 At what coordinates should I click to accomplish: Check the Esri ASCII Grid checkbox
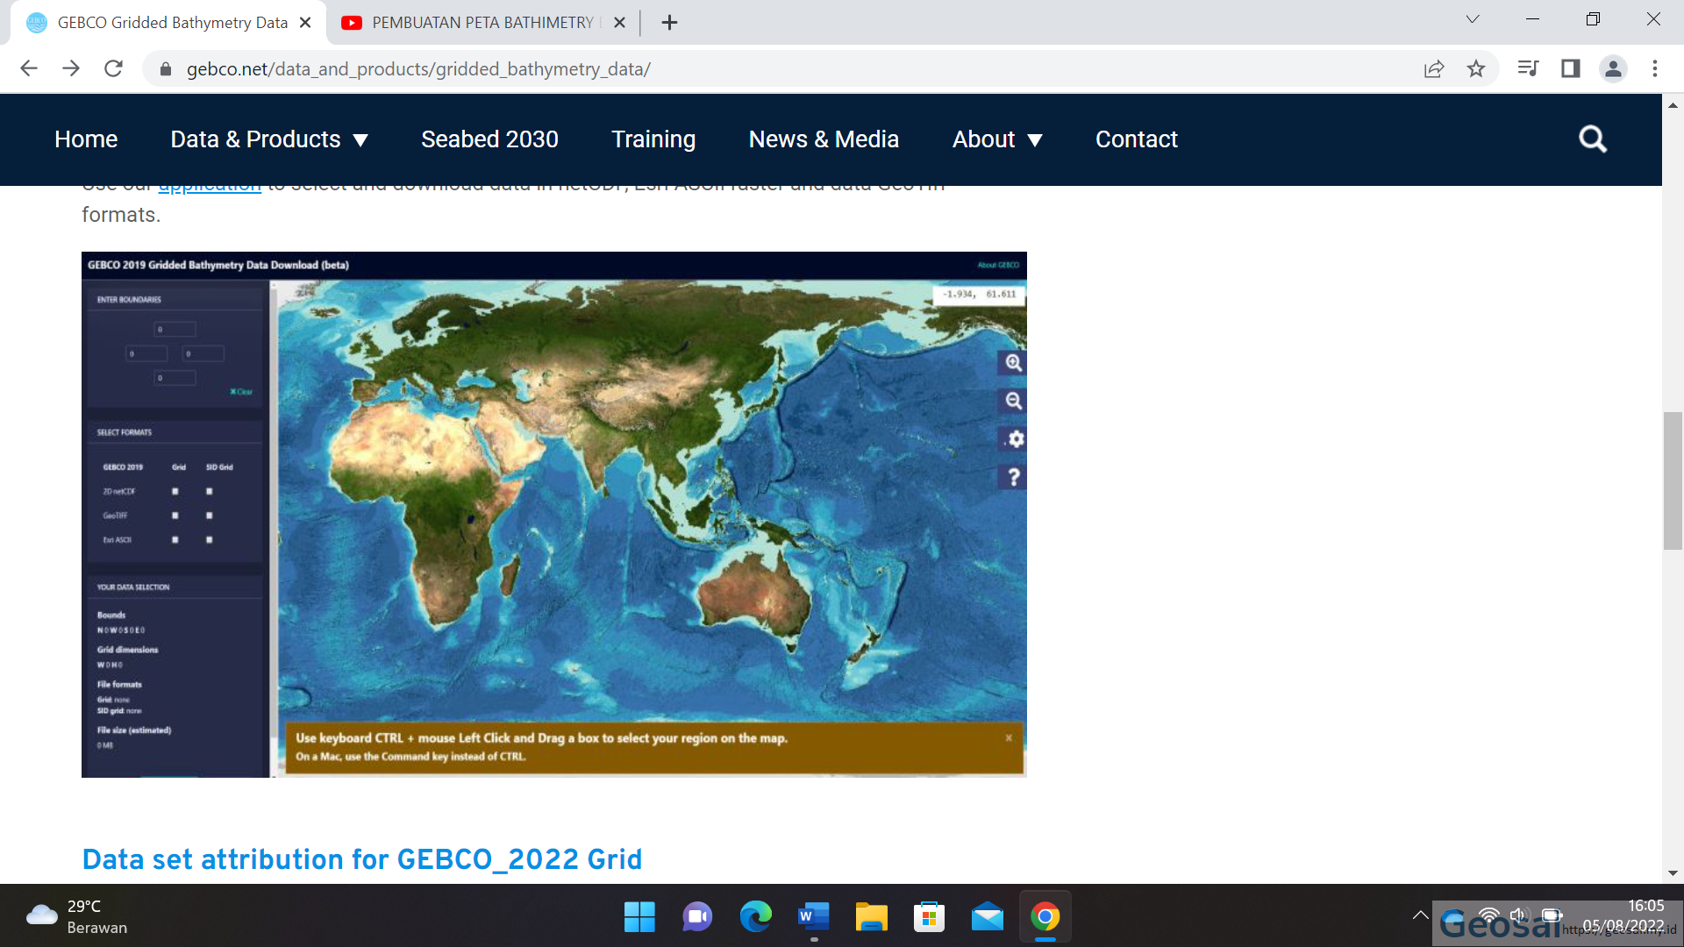[x=175, y=540]
